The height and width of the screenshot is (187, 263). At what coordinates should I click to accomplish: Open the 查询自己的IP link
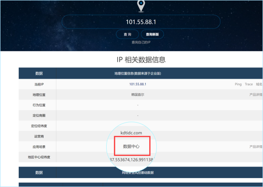coord(141,42)
